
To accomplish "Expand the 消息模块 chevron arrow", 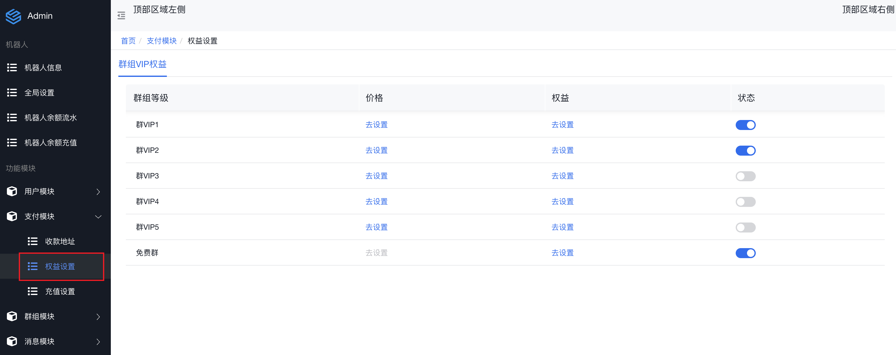I will pos(98,342).
